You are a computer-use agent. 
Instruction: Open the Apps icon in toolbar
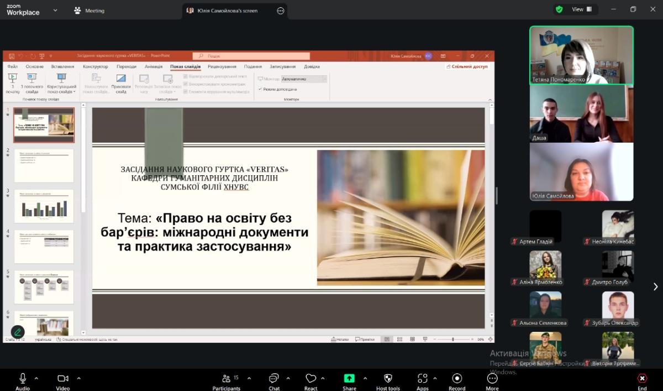coord(423,378)
